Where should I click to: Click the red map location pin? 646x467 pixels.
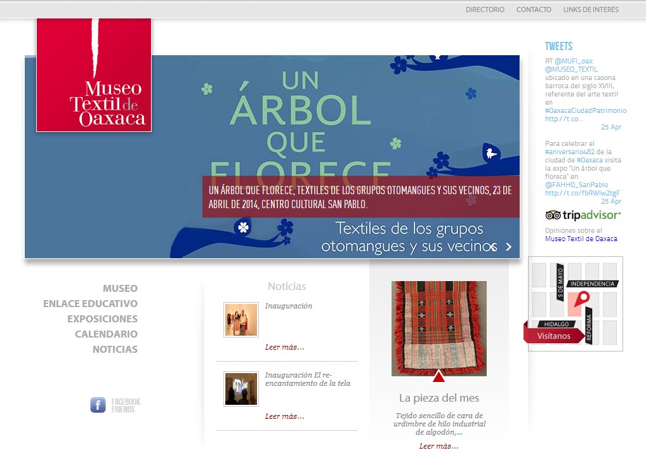[582, 299]
